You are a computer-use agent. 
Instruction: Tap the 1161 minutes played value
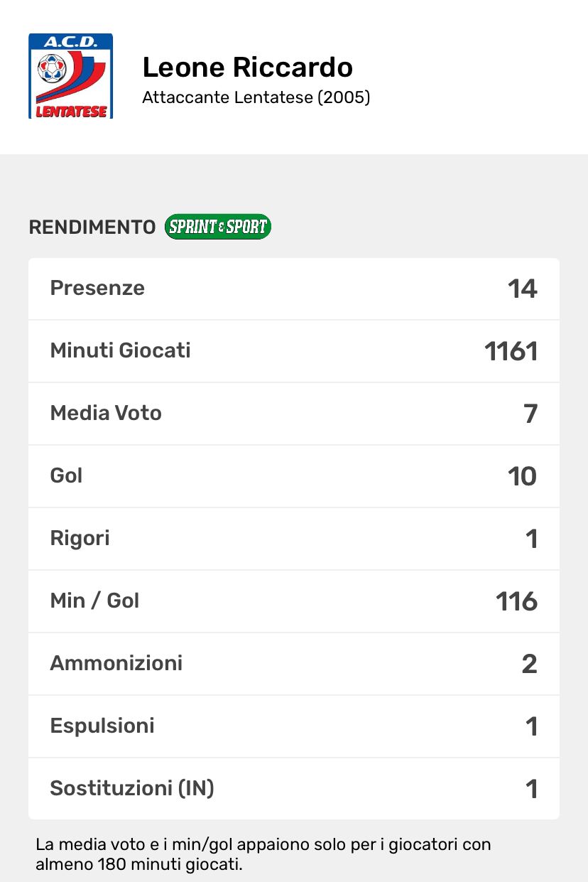(511, 351)
